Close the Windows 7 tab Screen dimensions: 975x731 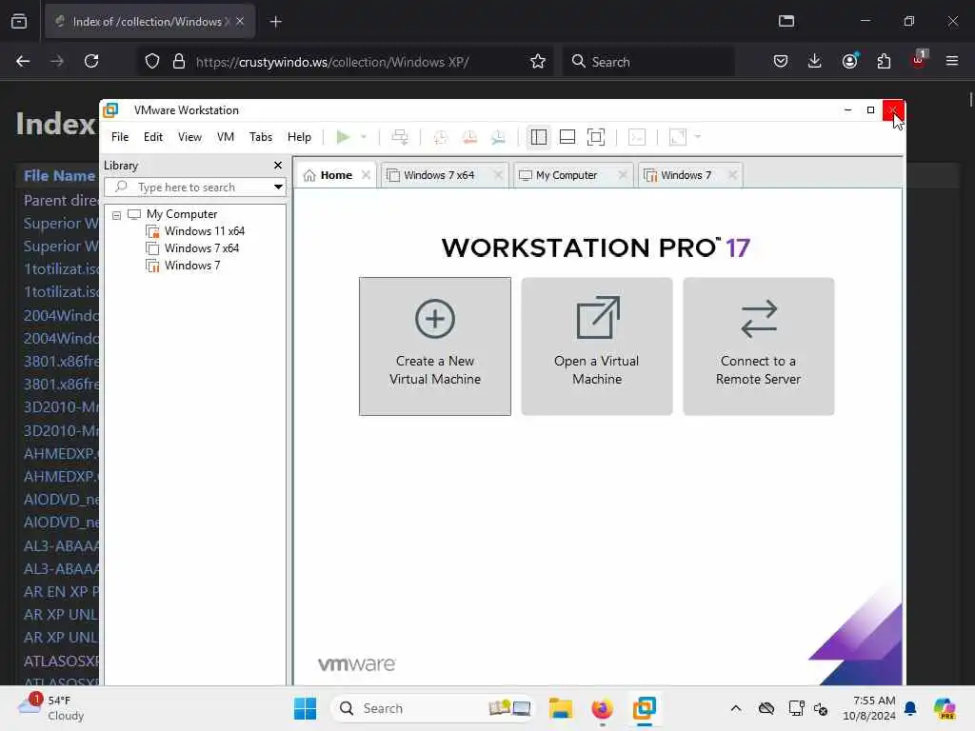pos(732,175)
